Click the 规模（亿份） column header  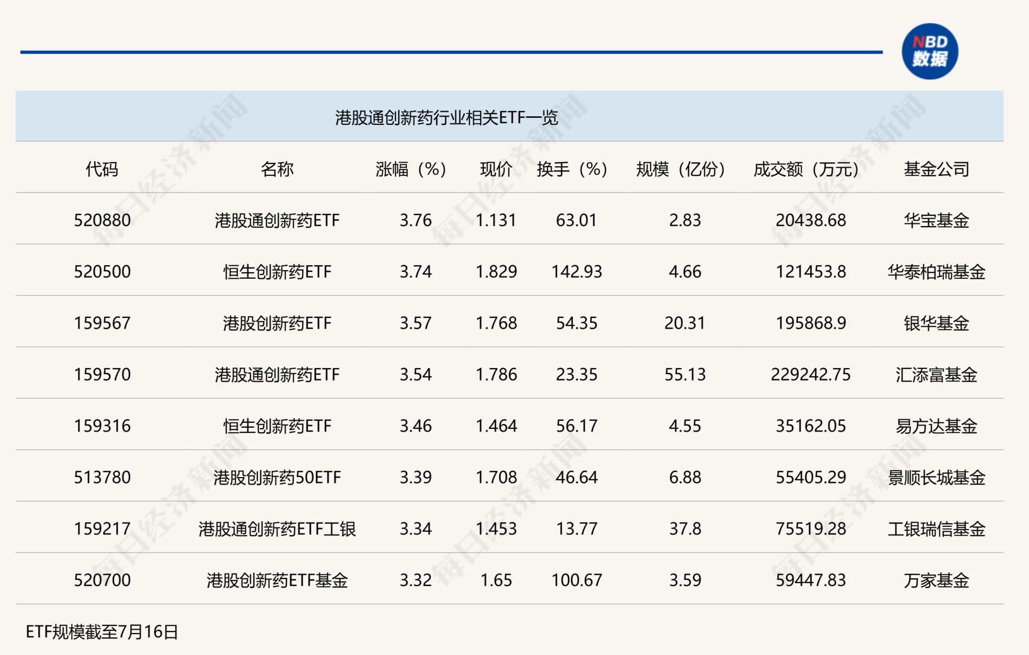click(x=681, y=169)
